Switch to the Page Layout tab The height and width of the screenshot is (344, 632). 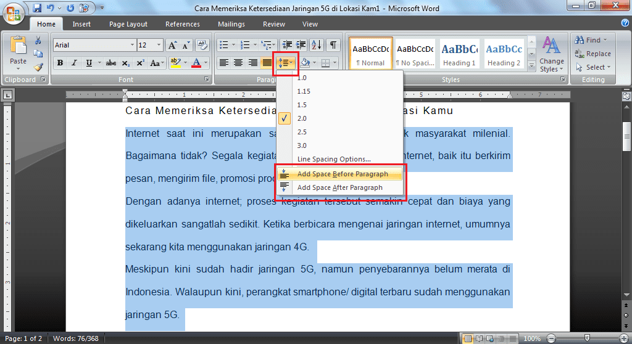pyautogui.click(x=128, y=24)
